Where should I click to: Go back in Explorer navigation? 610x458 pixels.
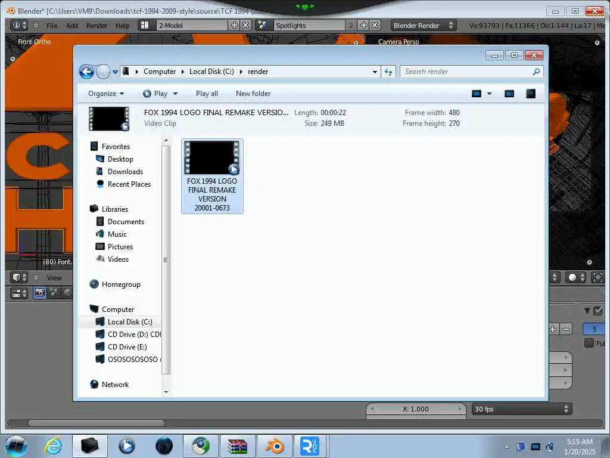tap(86, 72)
